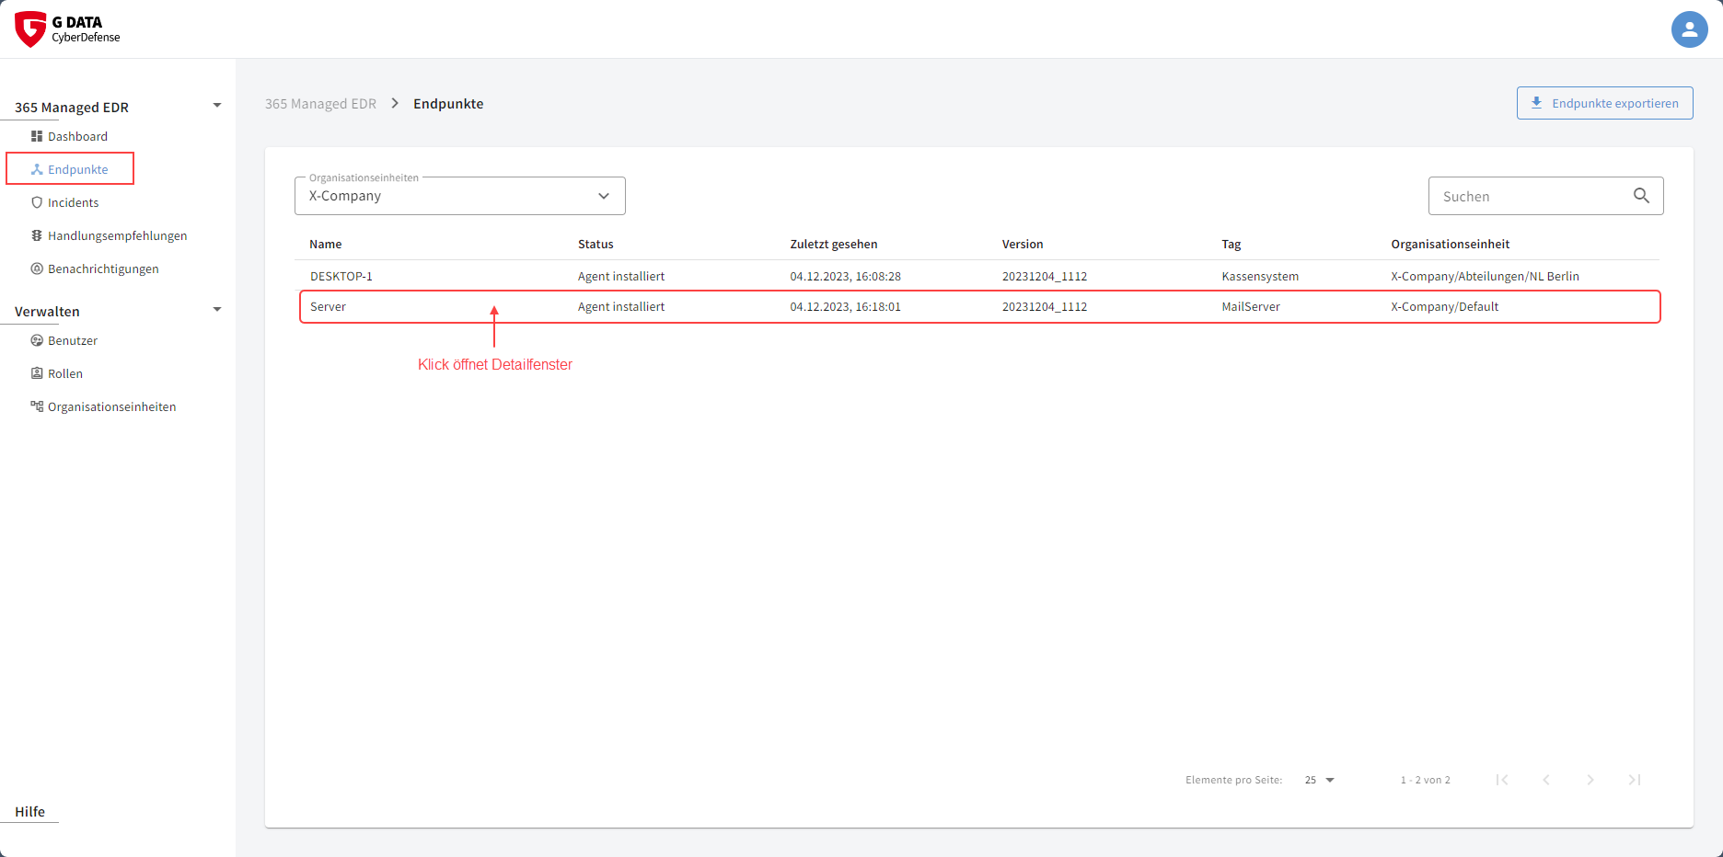Go to next page arrow

pyautogui.click(x=1590, y=780)
